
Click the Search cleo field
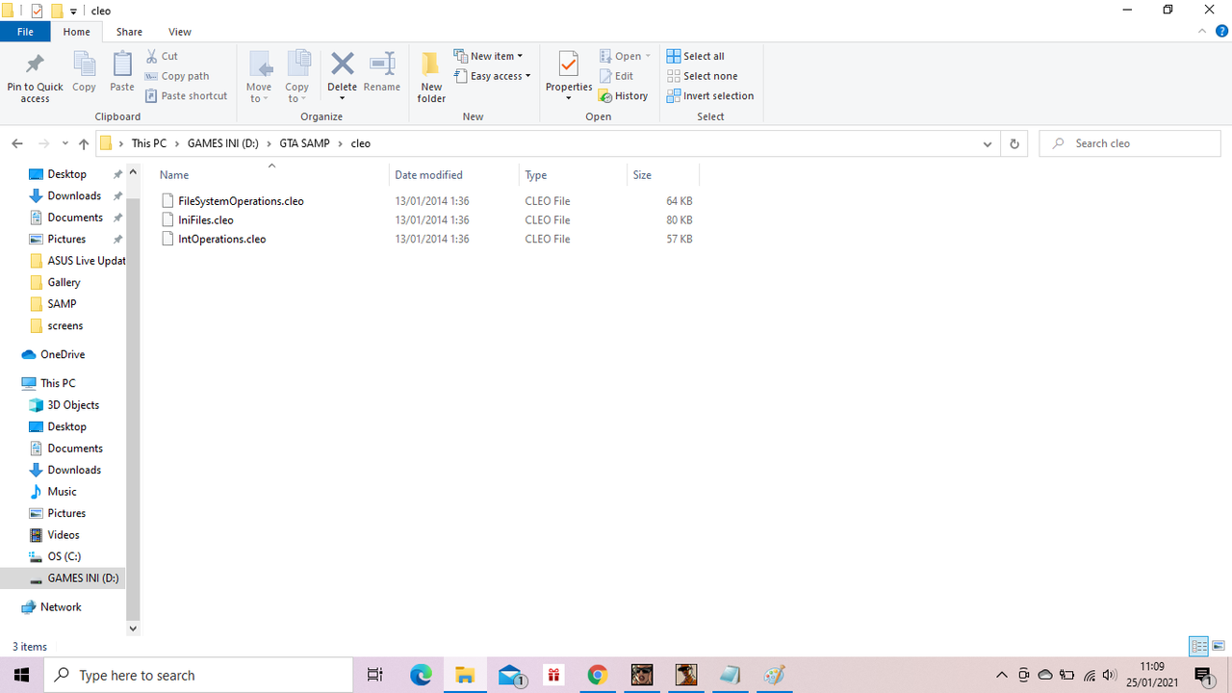click(1130, 143)
